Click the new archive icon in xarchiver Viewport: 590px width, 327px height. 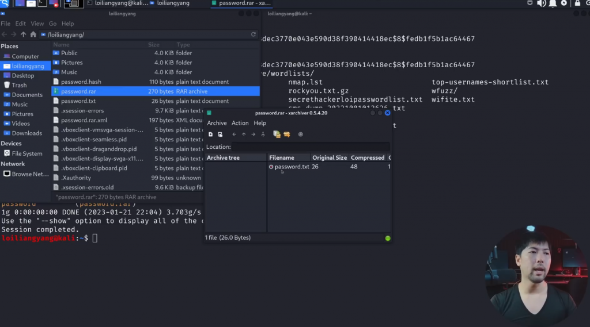[211, 134]
